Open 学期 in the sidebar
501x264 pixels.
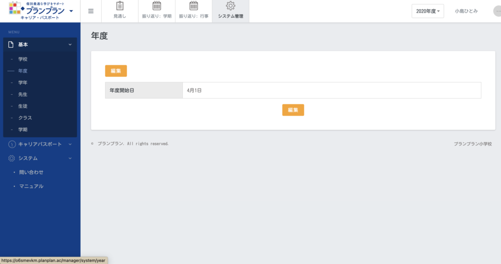coord(23,130)
